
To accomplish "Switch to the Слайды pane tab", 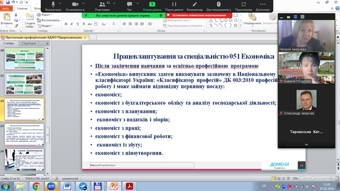I will pos(8,43).
